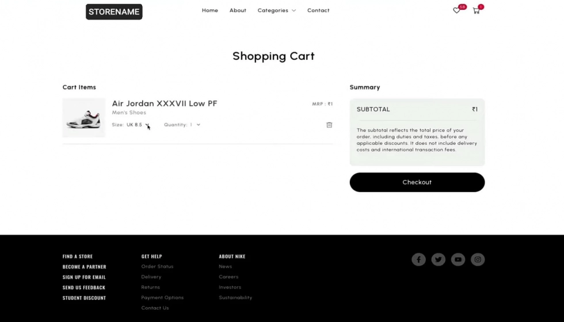This screenshot has height=322, width=564.
Task: Open the Sustainability footer link
Action: point(235,298)
